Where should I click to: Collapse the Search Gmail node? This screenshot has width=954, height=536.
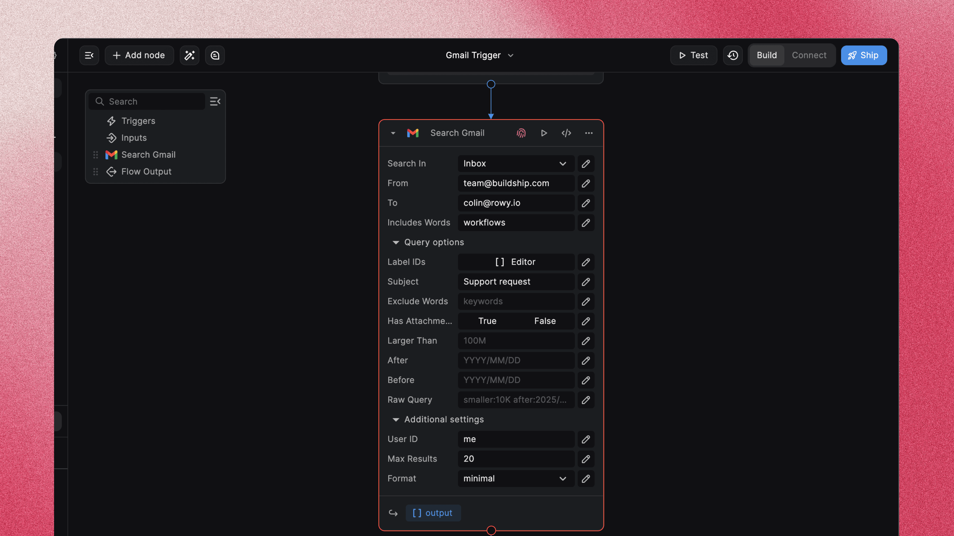(x=393, y=133)
